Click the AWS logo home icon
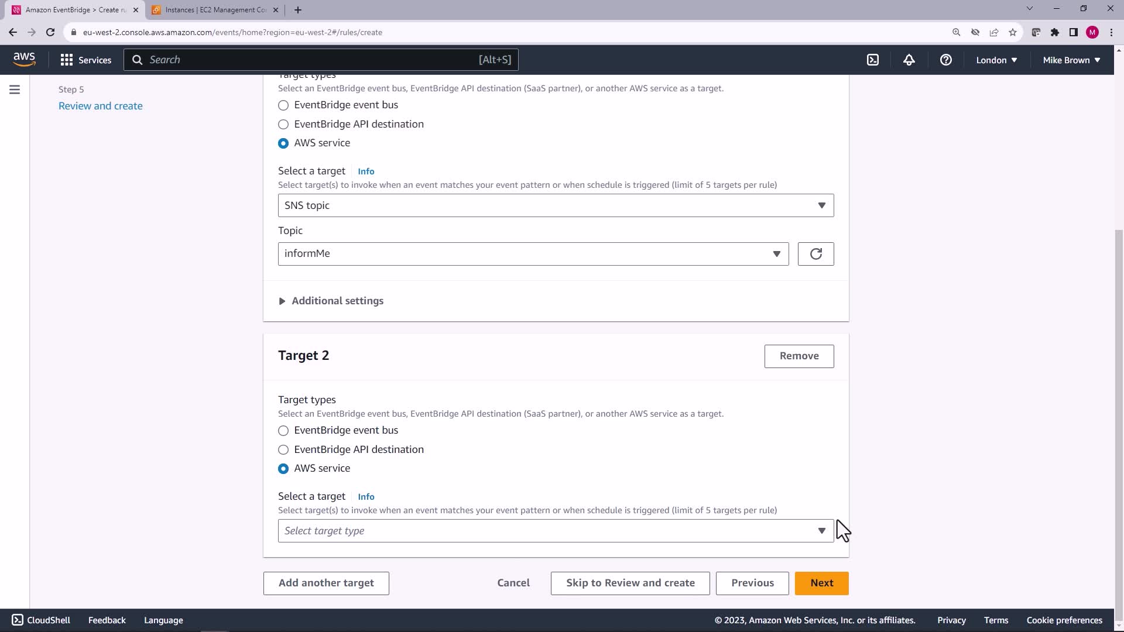 [x=24, y=59]
